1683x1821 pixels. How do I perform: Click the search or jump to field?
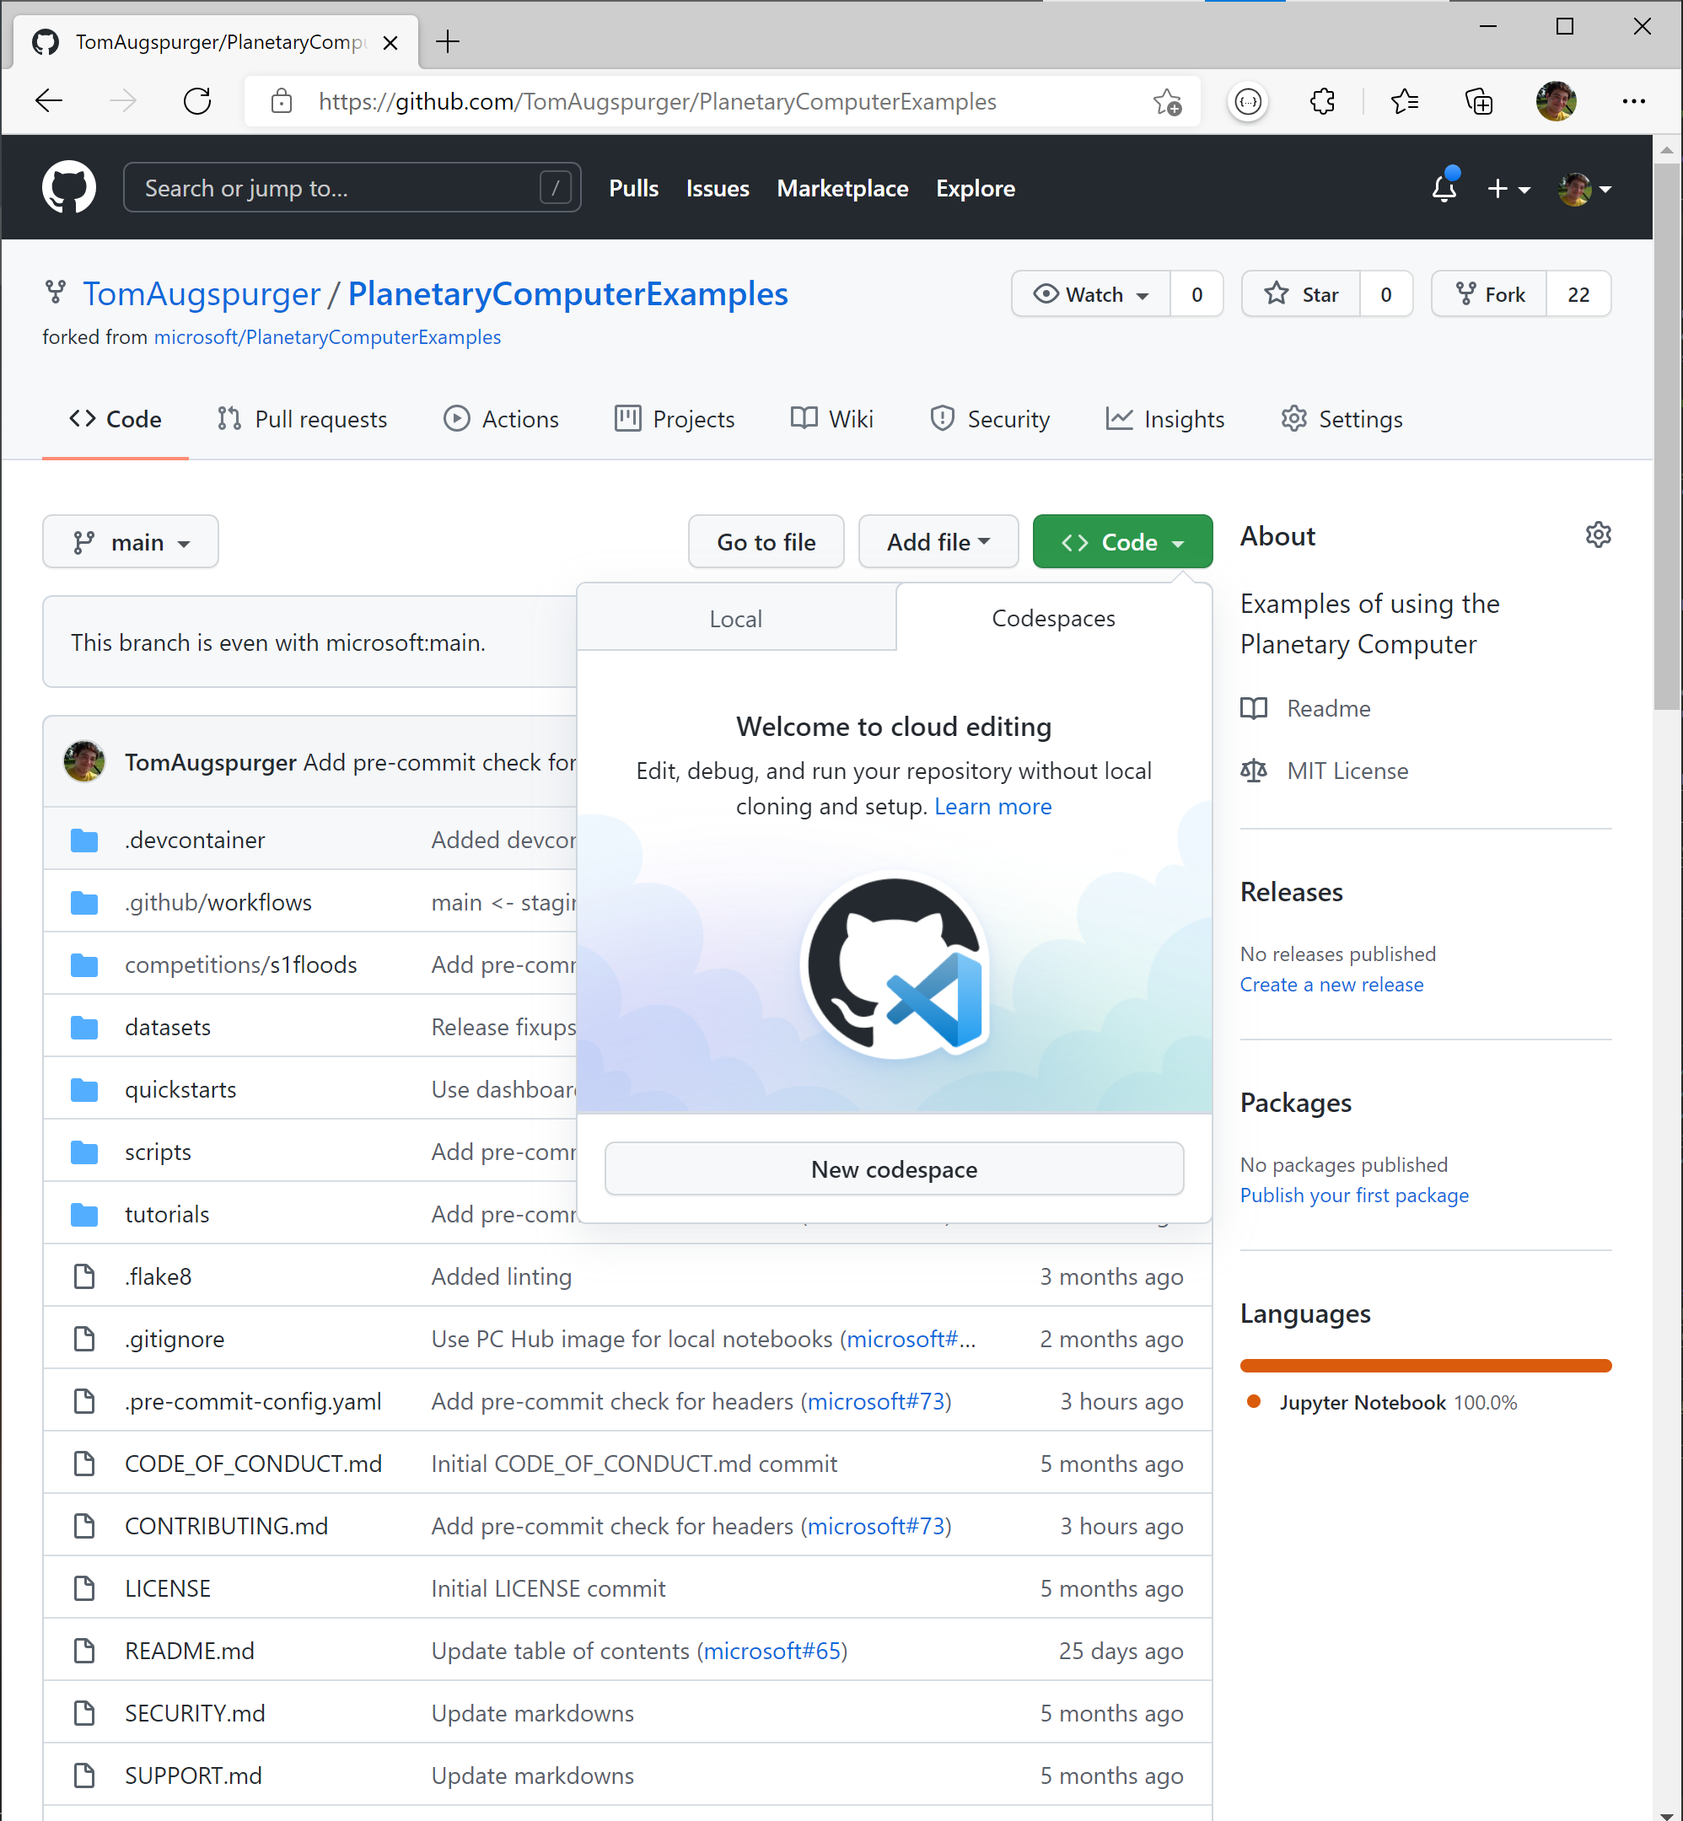coord(352,187)
